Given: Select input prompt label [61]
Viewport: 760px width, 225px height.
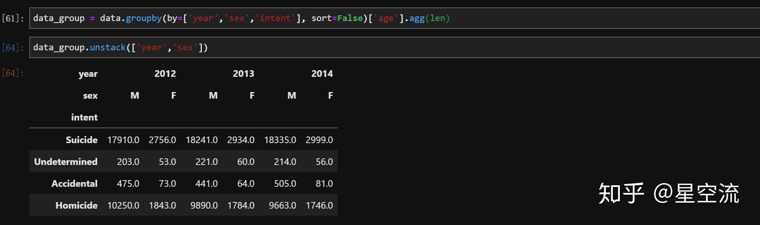Looking at the screenshot, I should tap(13, 18).
